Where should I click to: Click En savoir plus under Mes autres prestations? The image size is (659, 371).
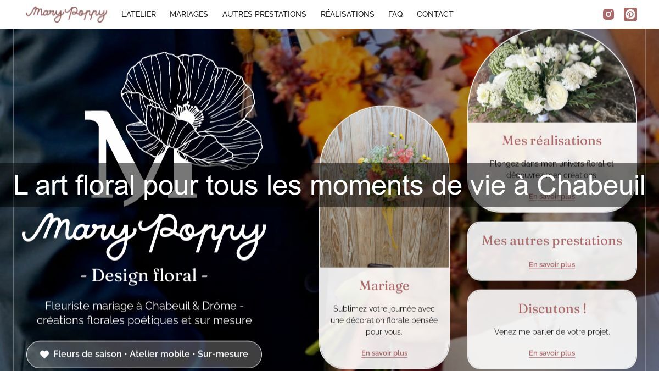(552, 264)
